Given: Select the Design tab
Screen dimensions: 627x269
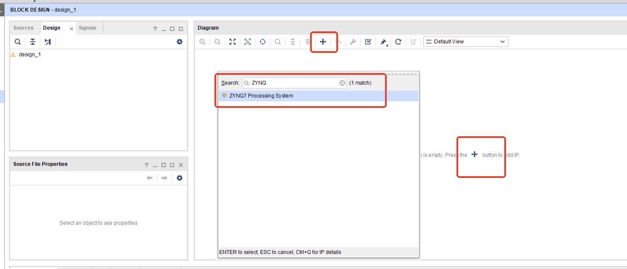Looking at the screenshot, I should [52, 28].
